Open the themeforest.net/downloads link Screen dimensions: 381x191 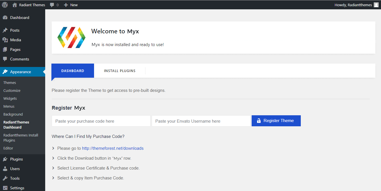click(113, 148)
